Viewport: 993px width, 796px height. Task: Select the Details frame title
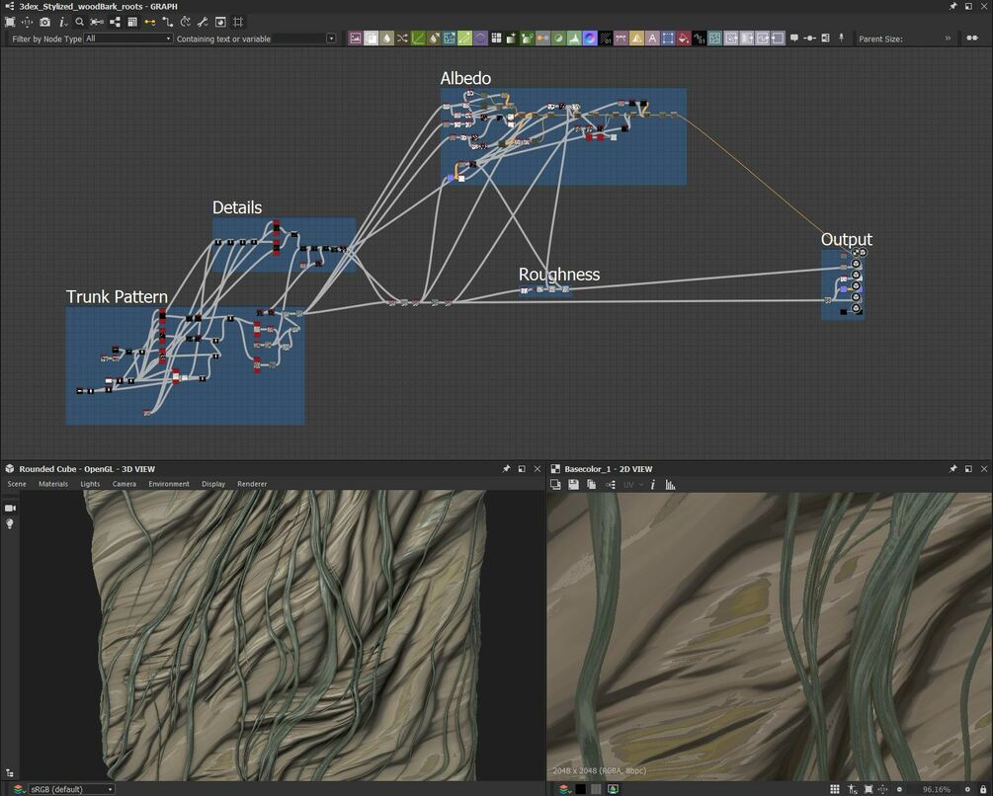(237, 207)
